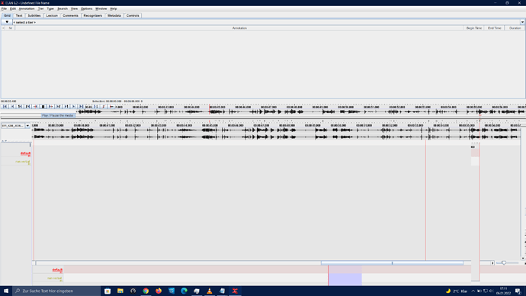The width and height of the screenshot is (526, 296).
Task: Switch to the Comments tab
Action: pos(70,15)
